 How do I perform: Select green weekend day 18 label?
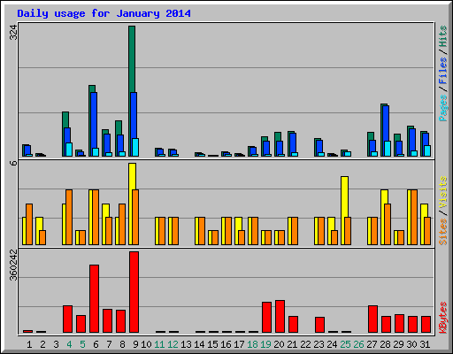tap(252, 344)
